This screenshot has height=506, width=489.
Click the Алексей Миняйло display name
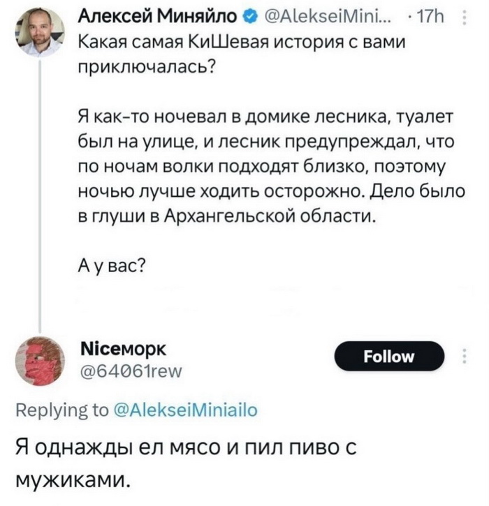tap(158, 17)
